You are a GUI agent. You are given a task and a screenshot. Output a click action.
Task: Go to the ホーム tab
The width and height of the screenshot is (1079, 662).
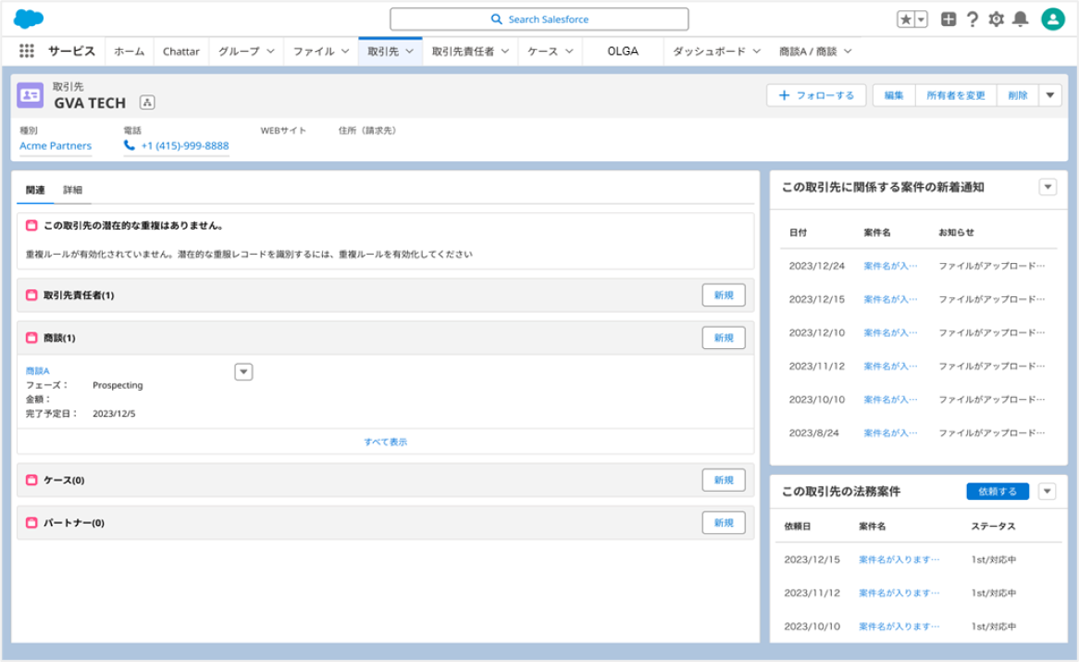[x=130, y=52]
